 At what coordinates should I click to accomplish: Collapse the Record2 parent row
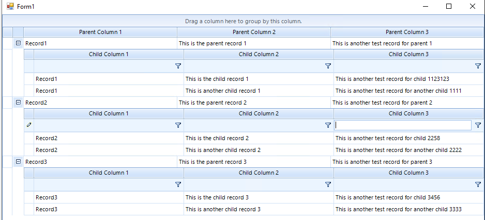(19, 103)
